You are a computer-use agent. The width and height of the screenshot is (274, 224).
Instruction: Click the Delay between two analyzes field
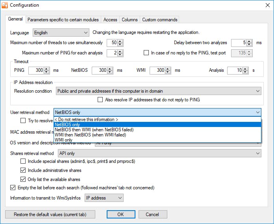(239, 43)
